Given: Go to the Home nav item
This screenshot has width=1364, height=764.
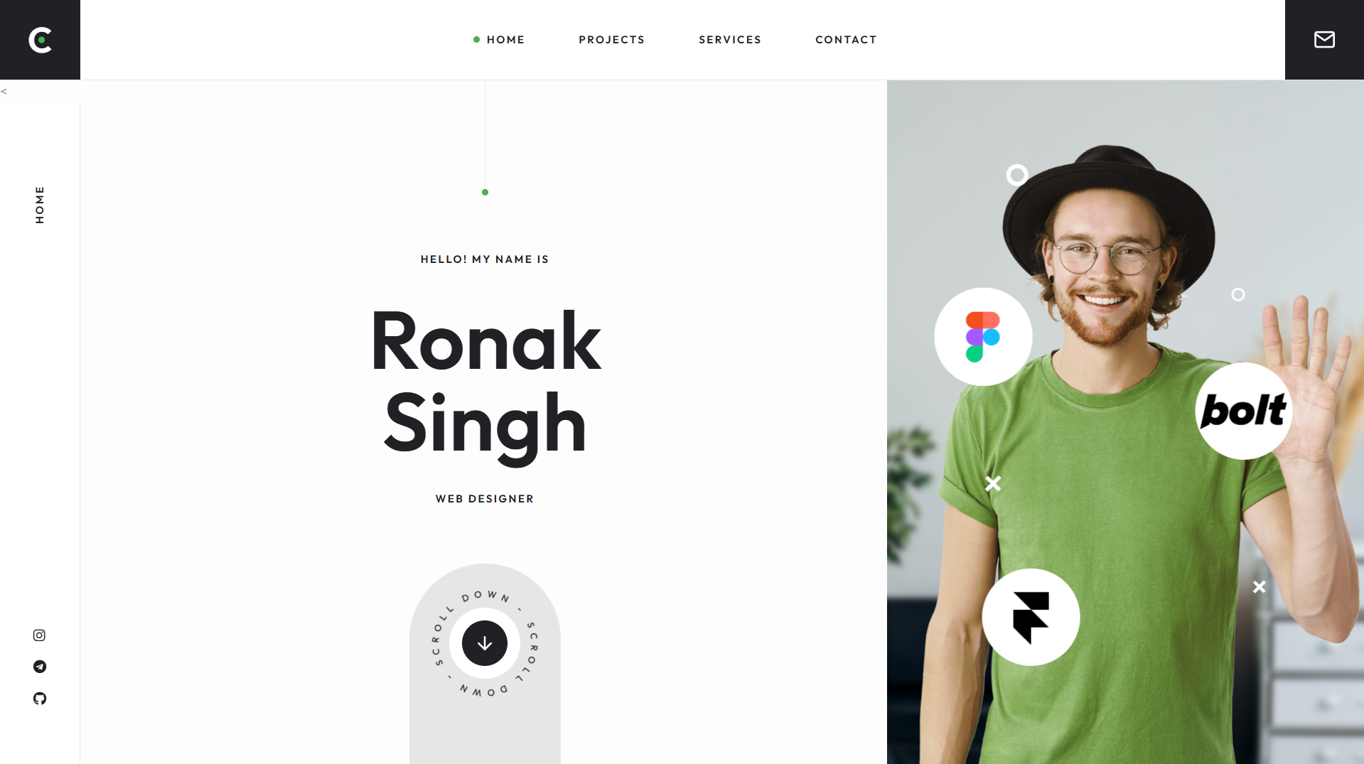Looking at the screenshot, I should pos(505,40).
